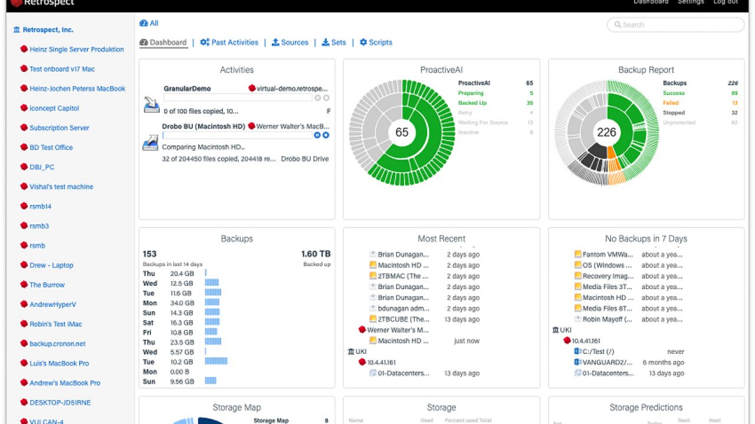This screenshot has width=755, height=424.
Task: Click the red icon beside Test onboard v17 Mac
Action: (24, 69)
